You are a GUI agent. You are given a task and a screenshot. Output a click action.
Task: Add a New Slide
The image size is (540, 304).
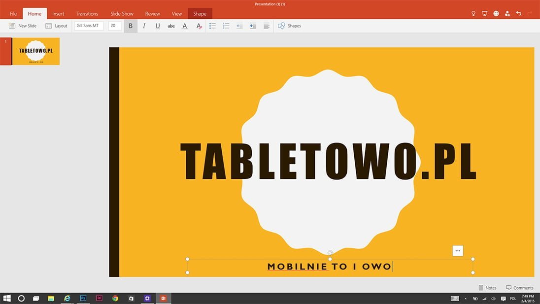coord(23,26)
